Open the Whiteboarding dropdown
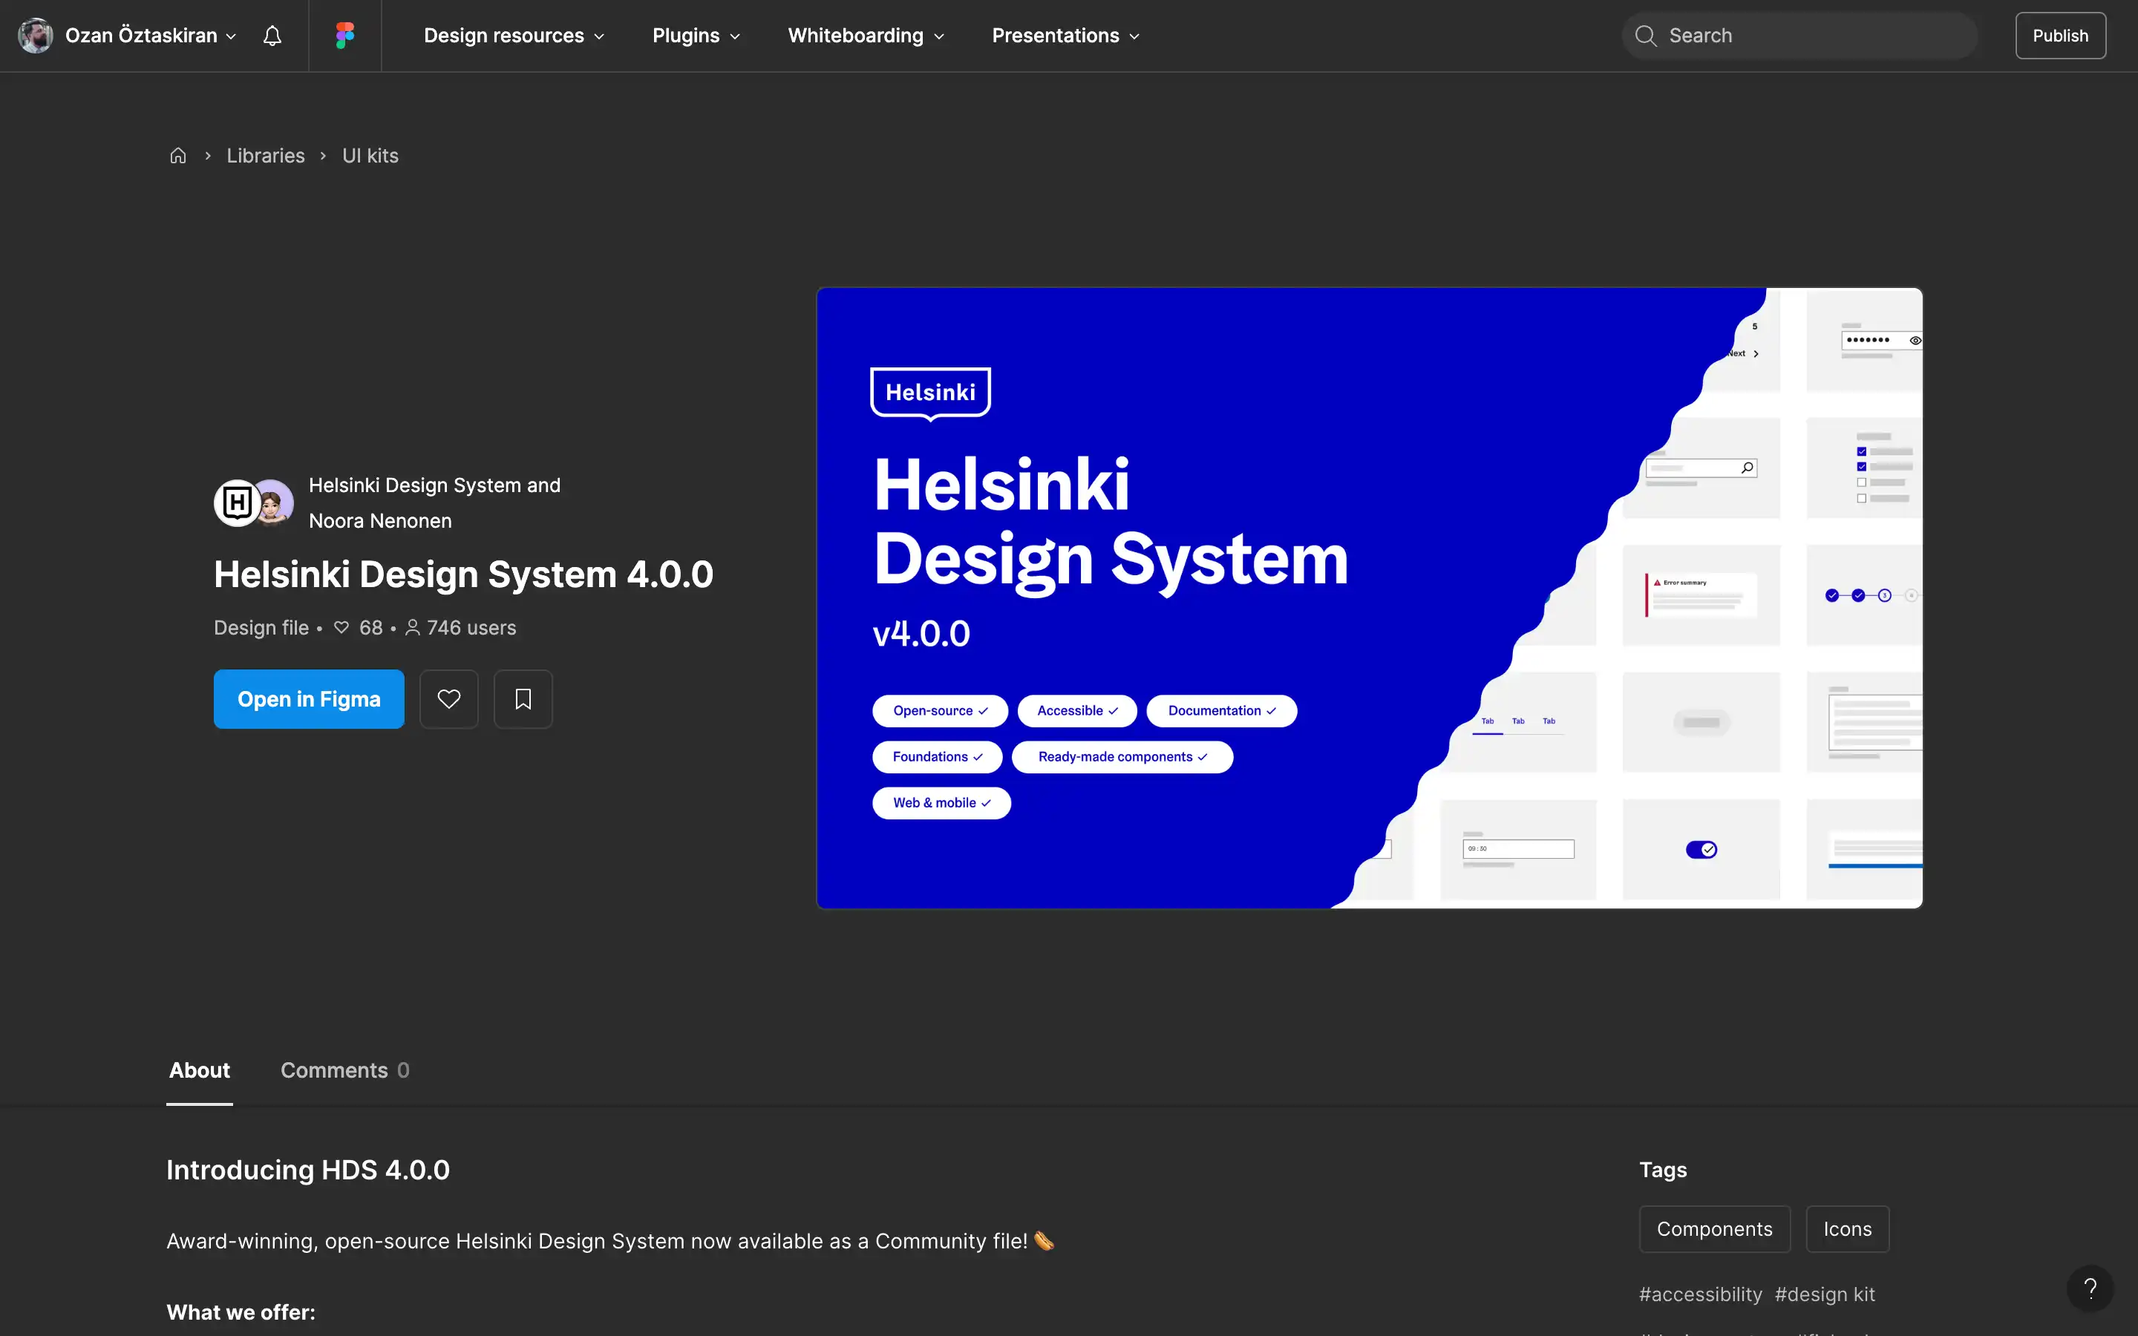Screen dimensions: 2138x1336 (x=866, y=36)
